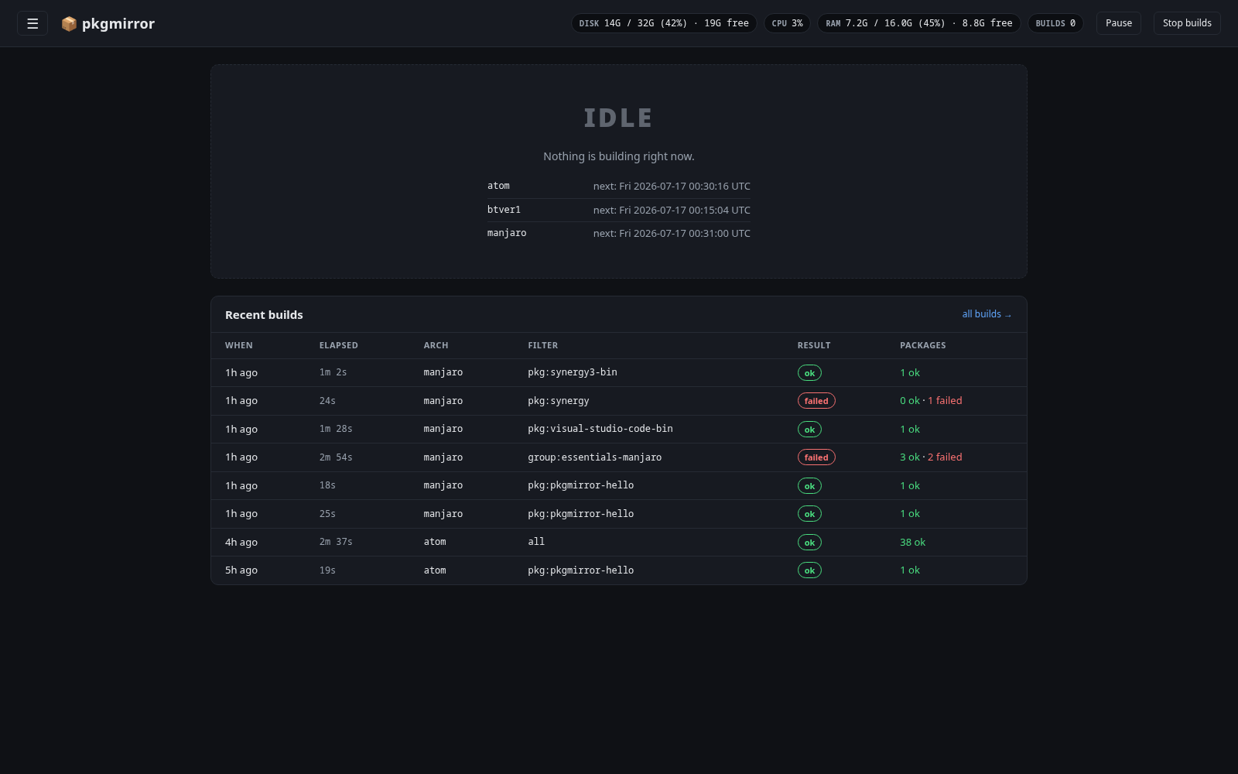Click the ok badge for pkg:visual-studio-code-bin
The height and width of the screenshot is (774, 1238).
[x=809, y=430]
